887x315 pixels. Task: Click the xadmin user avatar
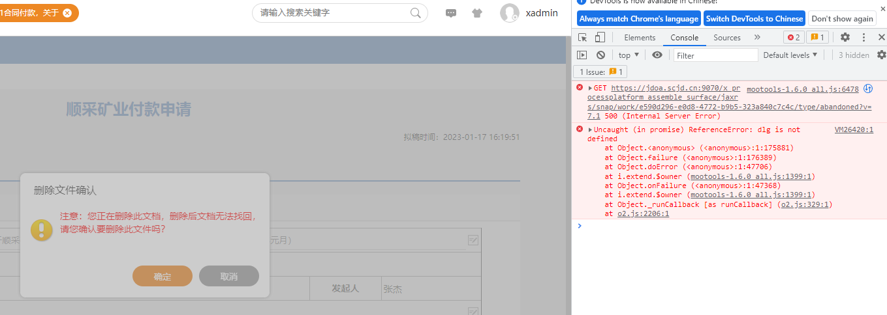509,13
